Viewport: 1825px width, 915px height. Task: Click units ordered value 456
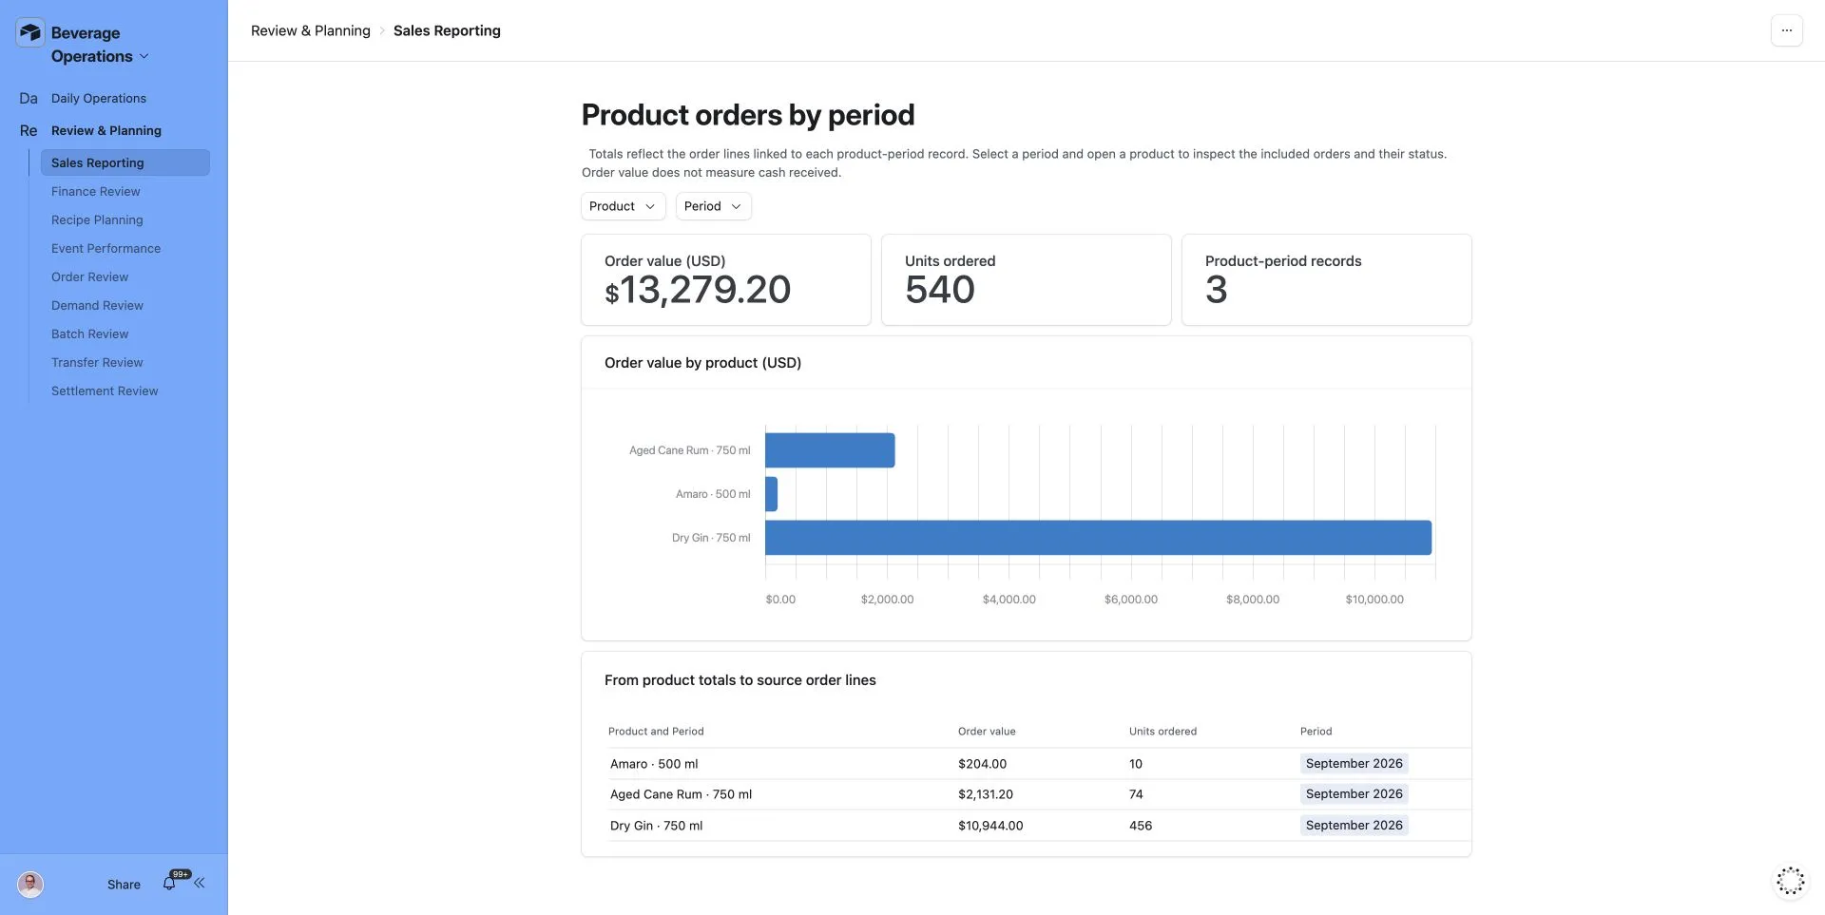[1141, 826]
